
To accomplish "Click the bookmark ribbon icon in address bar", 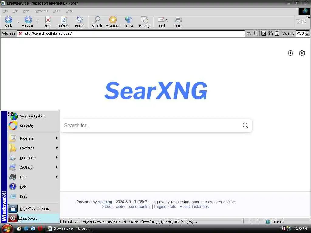I will point(256,33).
